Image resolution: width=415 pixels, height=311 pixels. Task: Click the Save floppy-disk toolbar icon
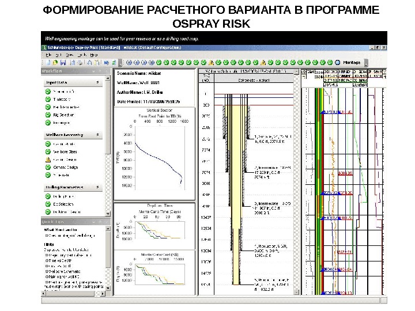[x=63, y=63]
